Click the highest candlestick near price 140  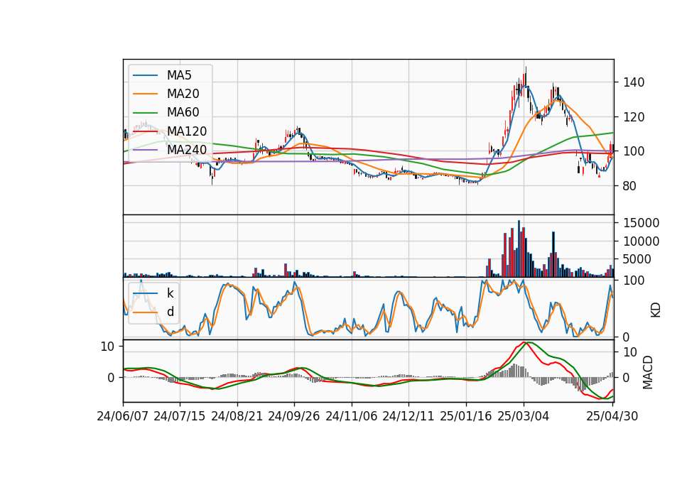tap(526, 78)
